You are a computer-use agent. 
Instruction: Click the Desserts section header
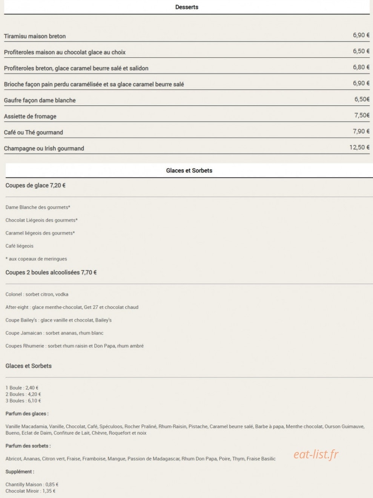[187, 7]
